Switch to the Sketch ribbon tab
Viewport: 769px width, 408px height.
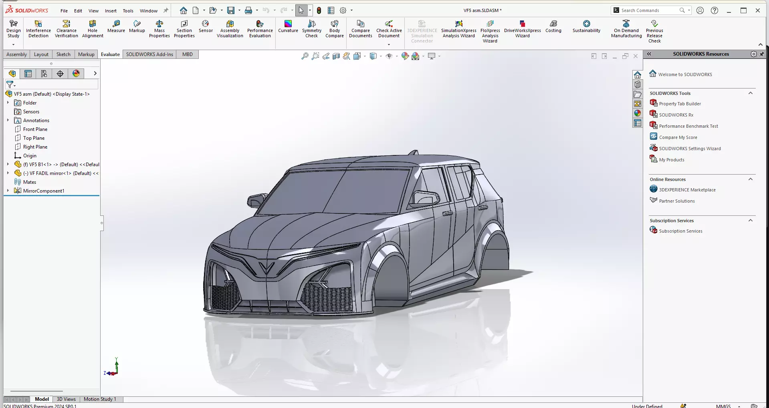[x=63, y=54]
